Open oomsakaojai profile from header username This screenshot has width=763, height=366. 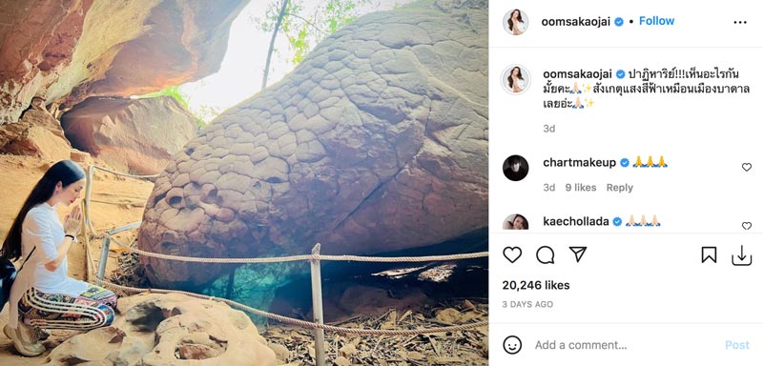(575, 22)
